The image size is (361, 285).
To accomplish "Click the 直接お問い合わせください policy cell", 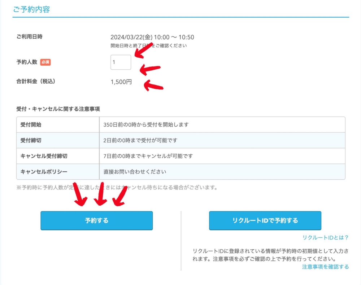I will pos(135,172).
